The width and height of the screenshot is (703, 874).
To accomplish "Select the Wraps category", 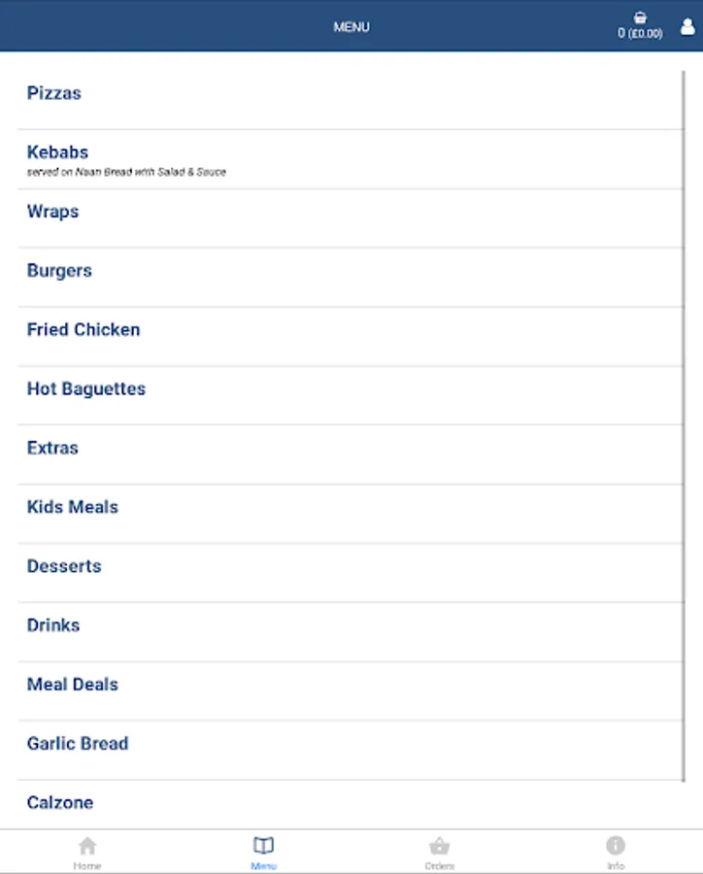I will click(351, 218).
